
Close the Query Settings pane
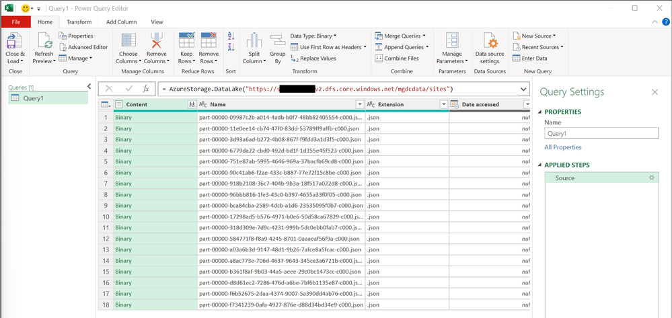pos(655,92)
